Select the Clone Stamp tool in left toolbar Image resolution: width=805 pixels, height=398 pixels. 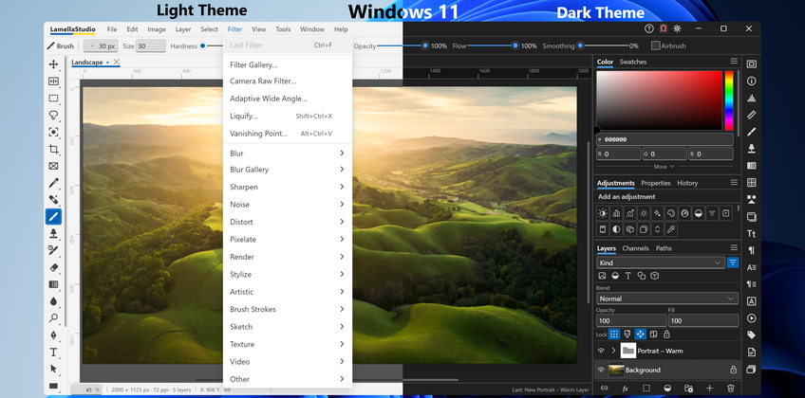(53, 233)
